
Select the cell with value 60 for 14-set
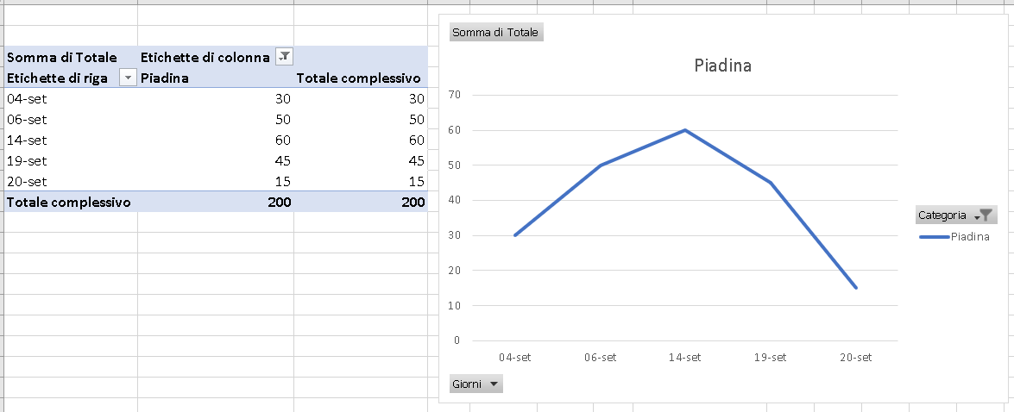(x=216, y=140)
